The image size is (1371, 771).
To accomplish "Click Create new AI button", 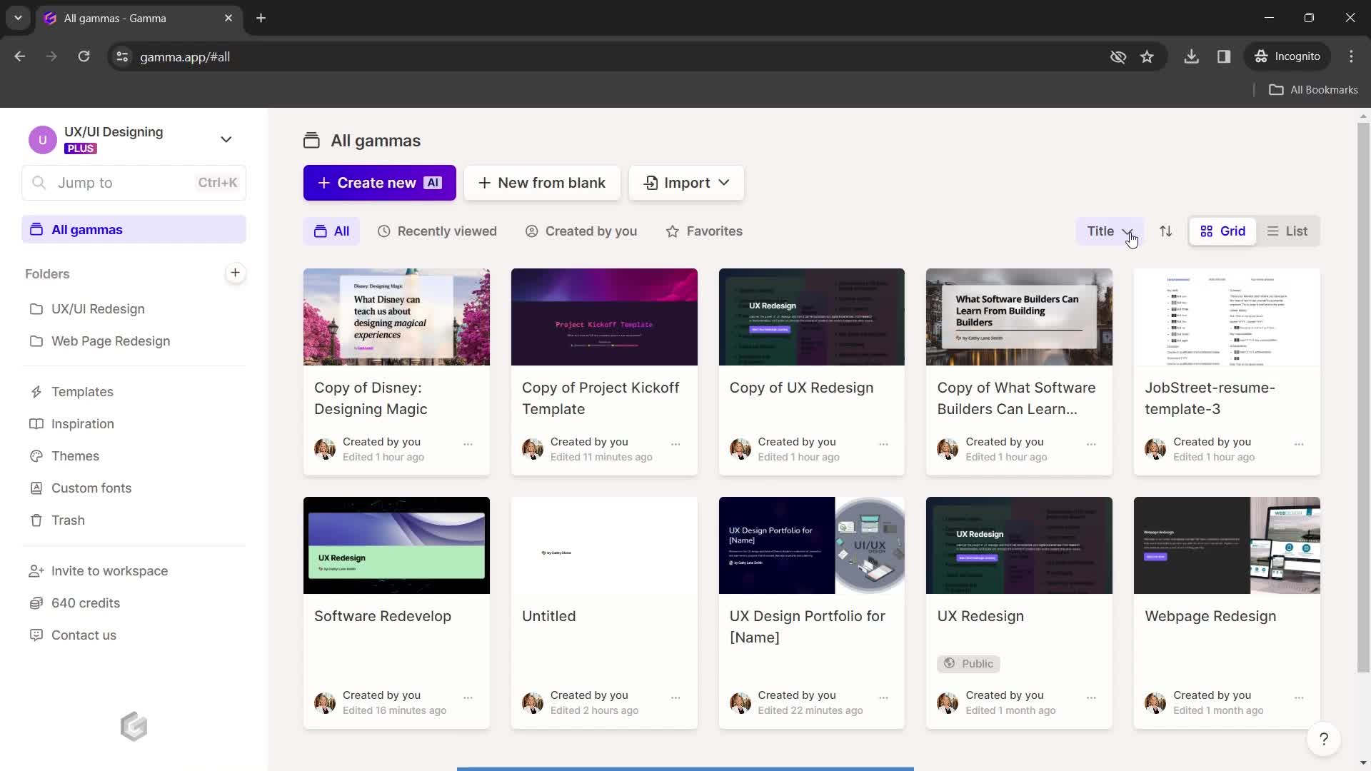I will [379, 183].
